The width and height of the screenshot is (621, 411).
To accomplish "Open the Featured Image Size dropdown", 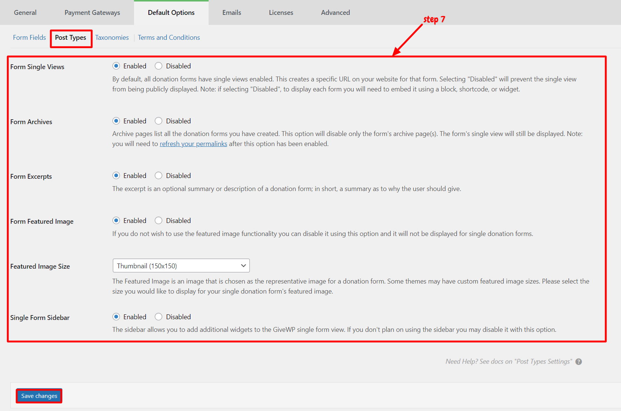I will click(181, 266).
